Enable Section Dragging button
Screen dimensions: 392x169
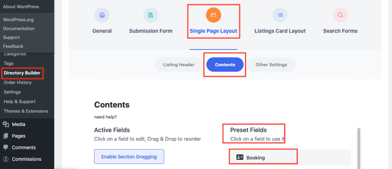[129, 157]
